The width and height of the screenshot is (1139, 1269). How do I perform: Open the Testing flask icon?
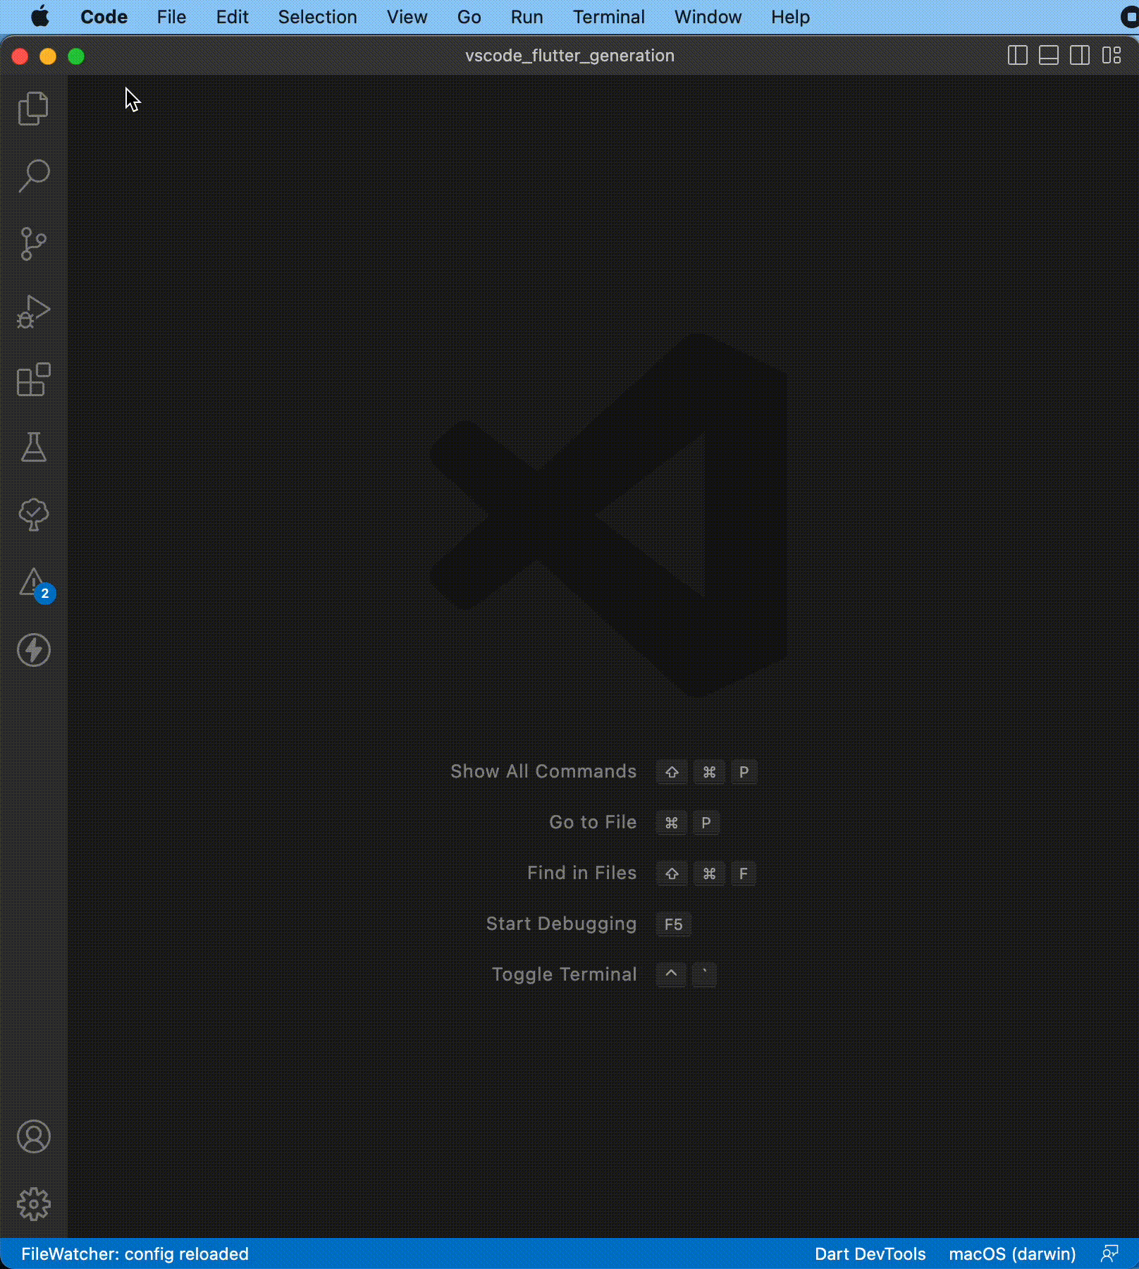click(33, 447)
